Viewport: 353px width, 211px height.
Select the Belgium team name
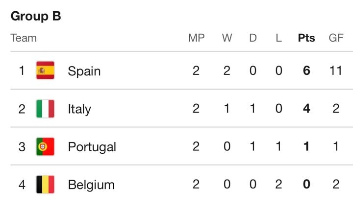91,185
